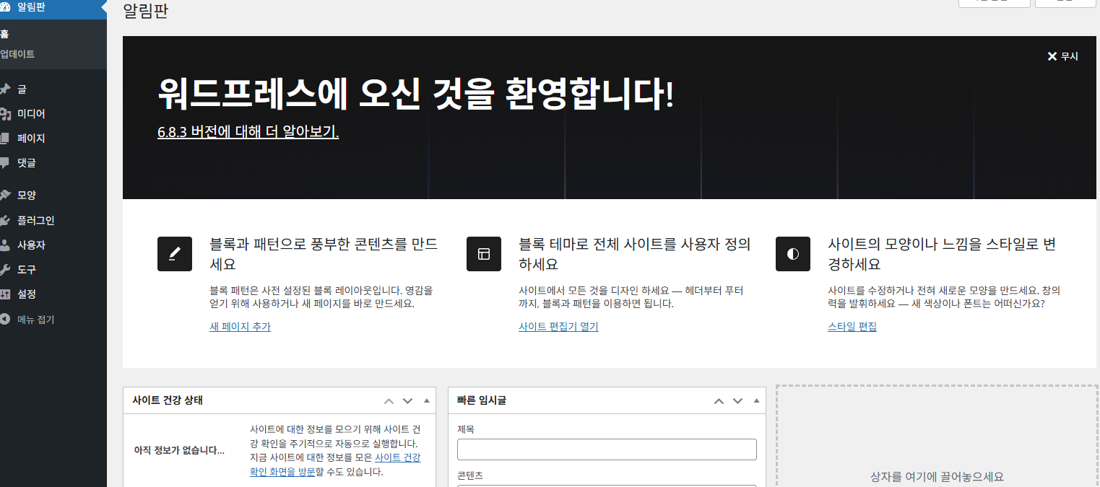This screenshot has height=487, width=1100.
Task: Click the 미디어 library icon in sidebar
Action: coord(4,114)
